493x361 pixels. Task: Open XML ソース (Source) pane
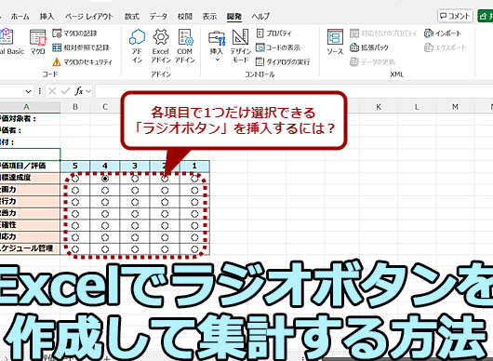point(335,42)
